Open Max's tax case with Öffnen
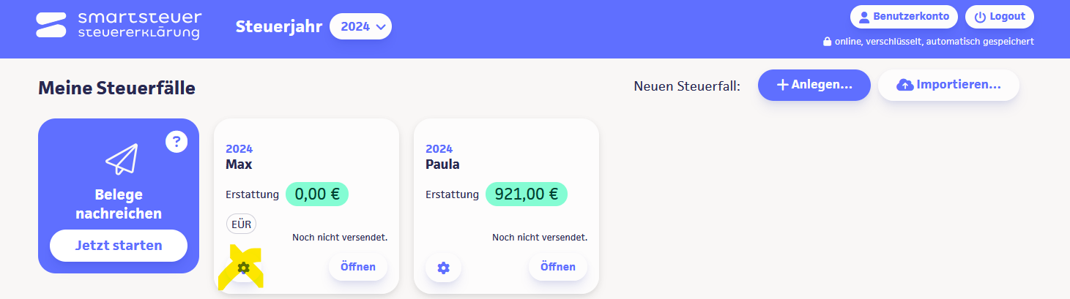 pos(357,267)
